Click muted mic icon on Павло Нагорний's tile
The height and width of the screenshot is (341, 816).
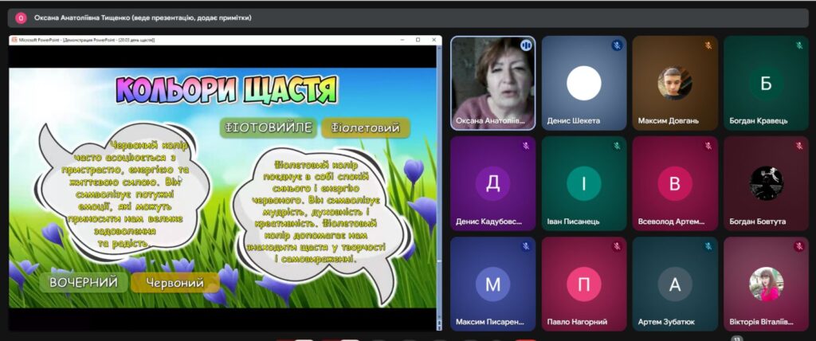point(616,246)
